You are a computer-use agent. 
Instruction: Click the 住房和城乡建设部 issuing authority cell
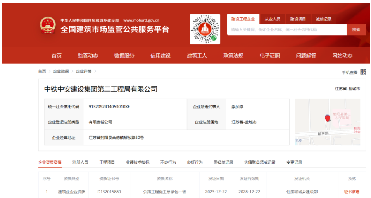point(302,192)
